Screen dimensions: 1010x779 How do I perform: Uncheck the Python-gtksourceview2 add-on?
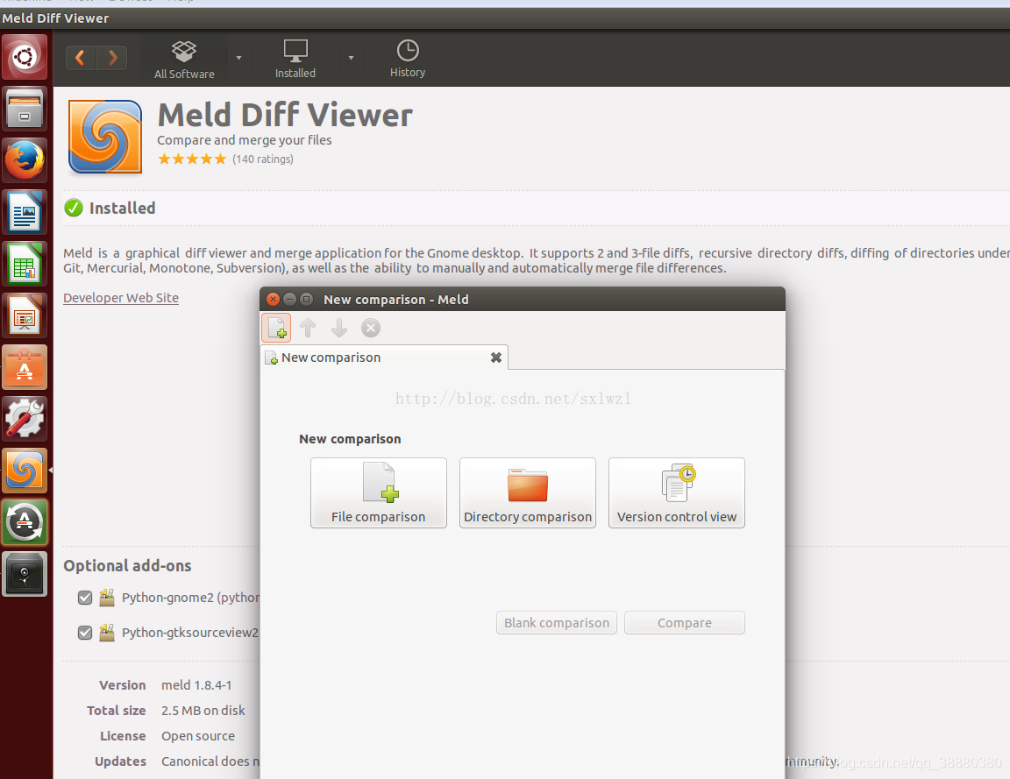click(84, 633)
